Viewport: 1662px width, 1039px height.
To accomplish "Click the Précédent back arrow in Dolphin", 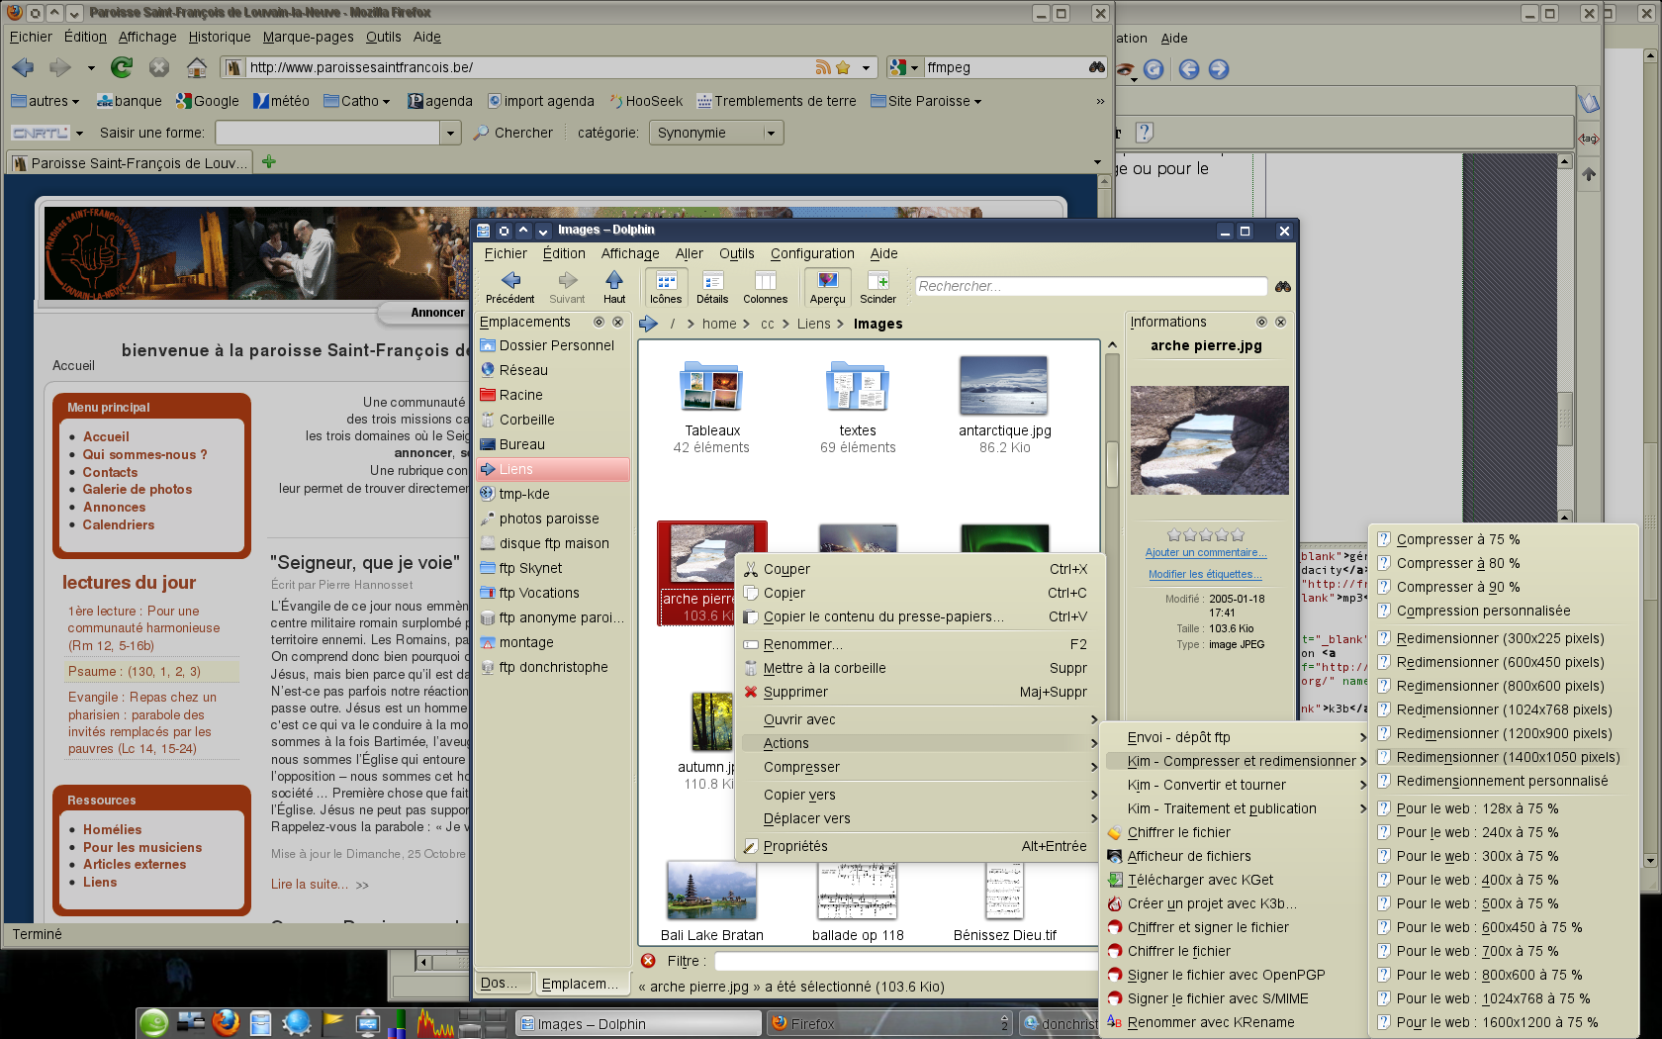I will point(510,281).
